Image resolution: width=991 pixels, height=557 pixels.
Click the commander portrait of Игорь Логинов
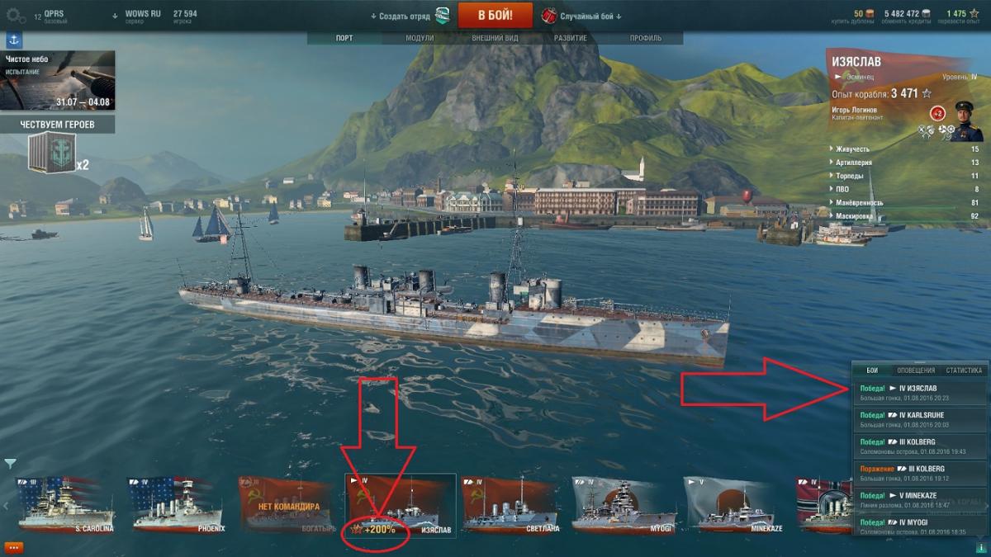click(966, 121)
